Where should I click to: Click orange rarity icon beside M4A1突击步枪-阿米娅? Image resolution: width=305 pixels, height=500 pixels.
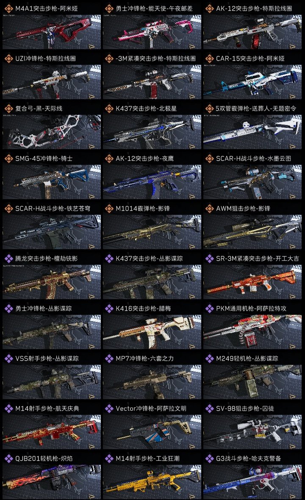tap(8, 8)
